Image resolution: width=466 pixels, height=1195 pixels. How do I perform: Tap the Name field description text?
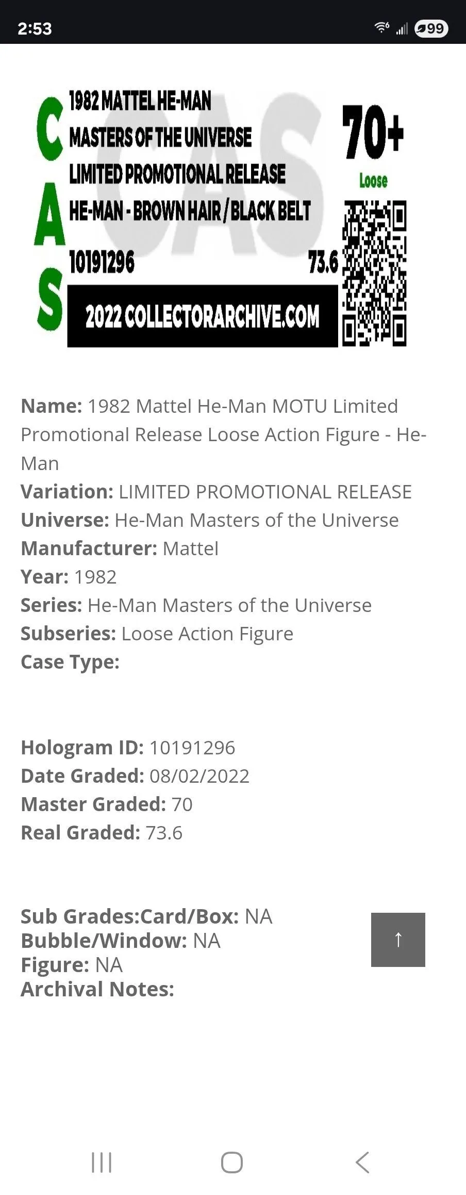tap(224, 434)
